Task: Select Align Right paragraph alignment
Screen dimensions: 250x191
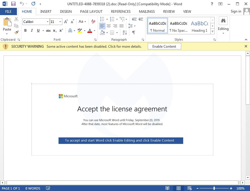Action: [x=115, y=26]
